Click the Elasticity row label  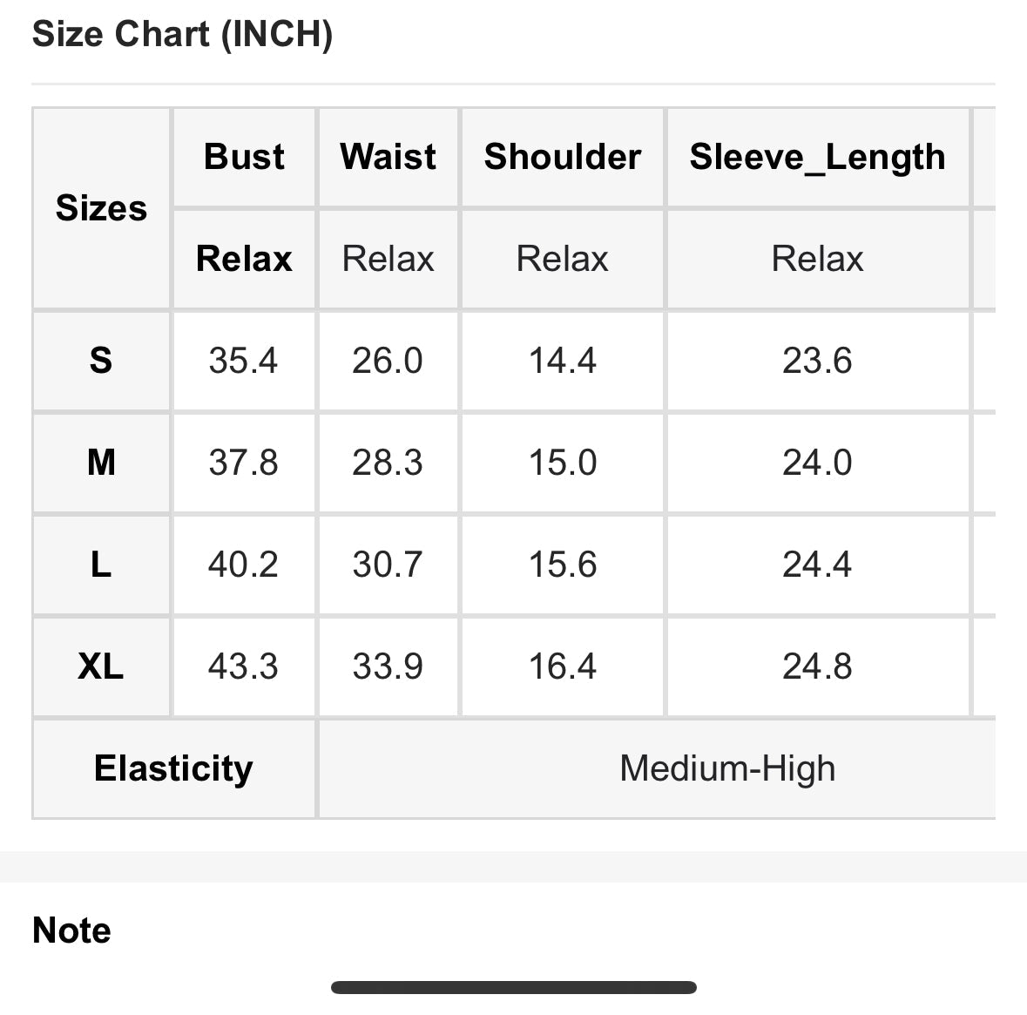point(173,768)
